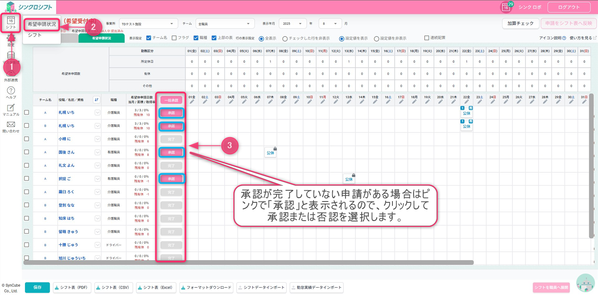The image size is (598, 295).
Task: Enable the 連続配置 checkbox
Action: pyautogui.click(x=426, y=38)
